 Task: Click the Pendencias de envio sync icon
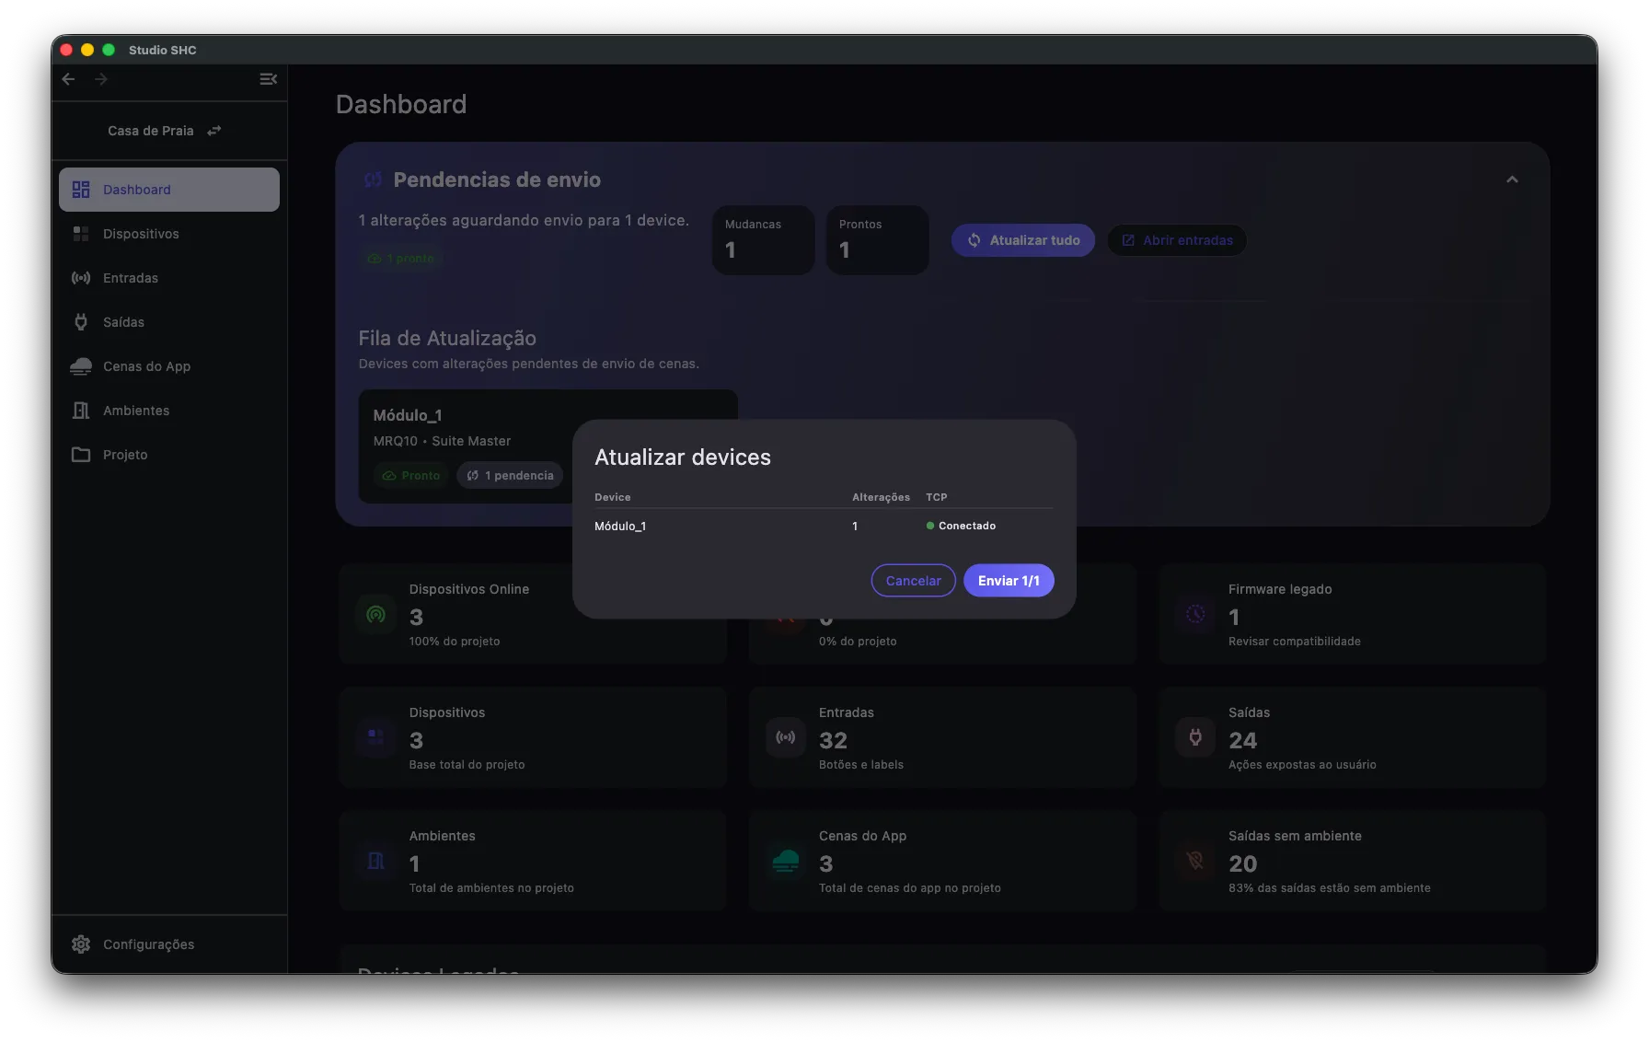373,179
